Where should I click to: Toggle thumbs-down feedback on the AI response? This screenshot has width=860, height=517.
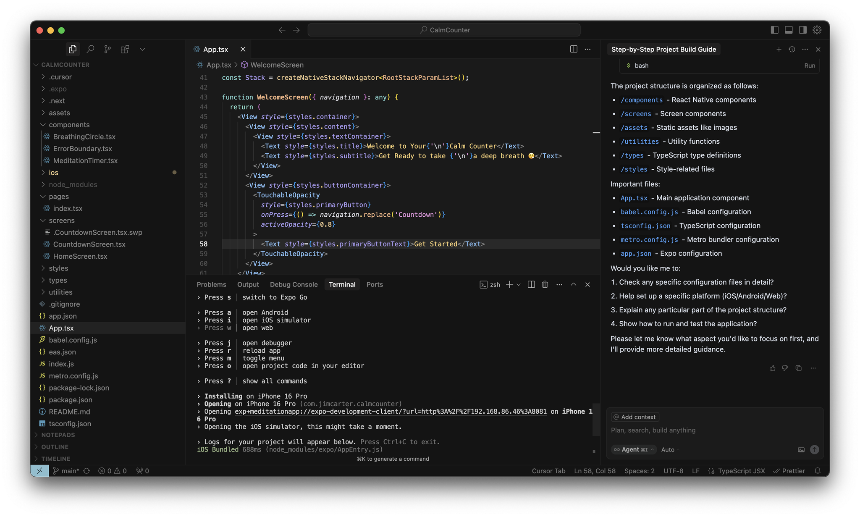(785, 368)
